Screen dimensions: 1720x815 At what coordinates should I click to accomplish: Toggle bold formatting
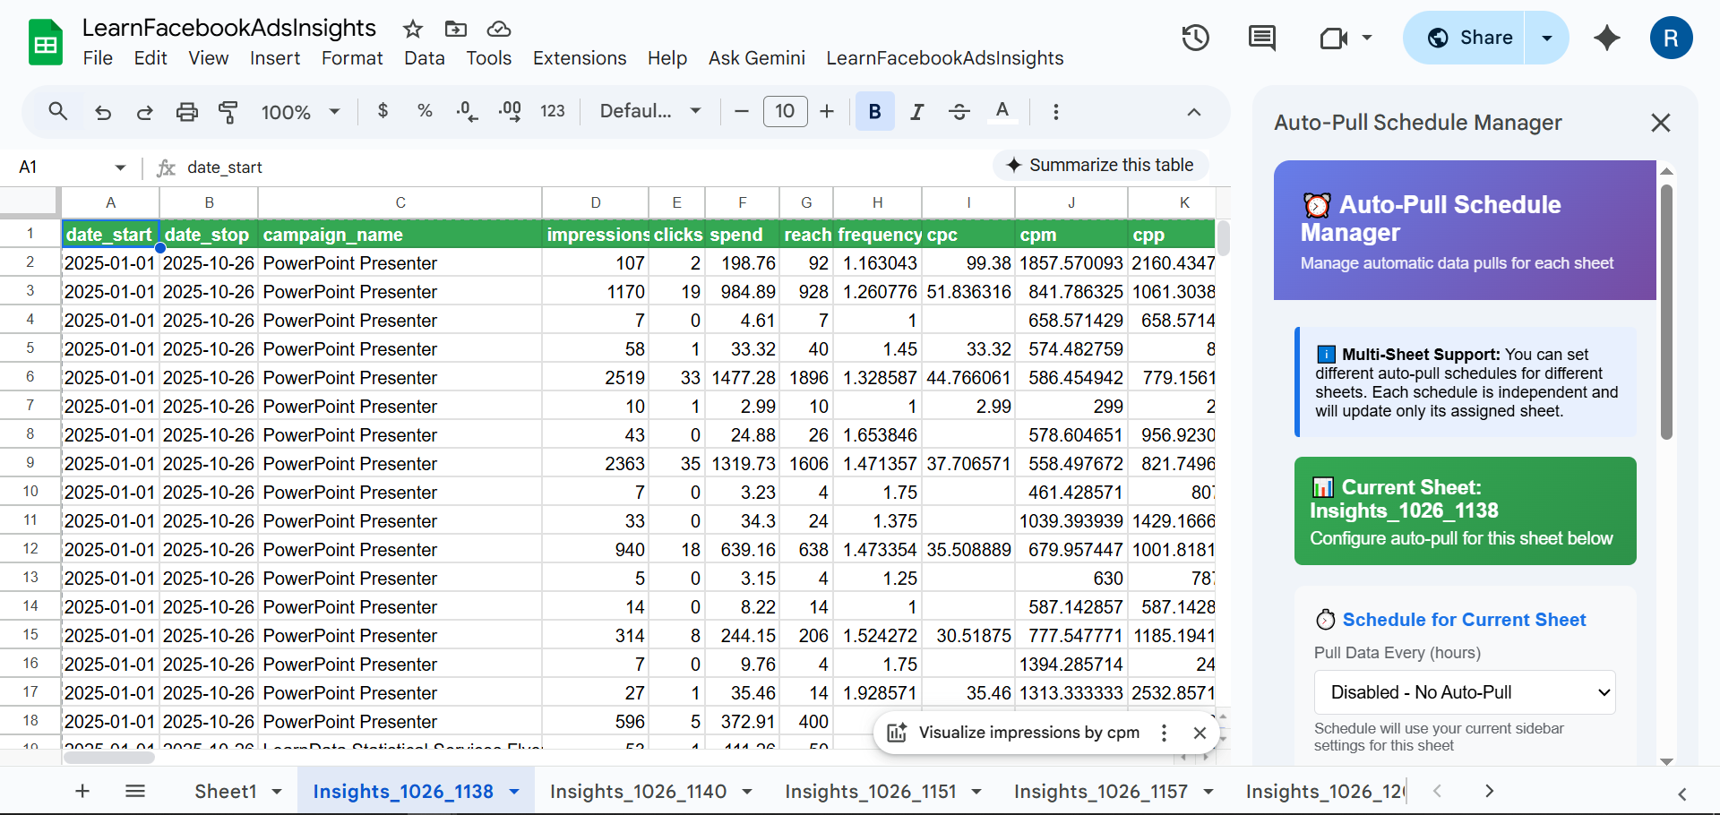tap(874, 112)
